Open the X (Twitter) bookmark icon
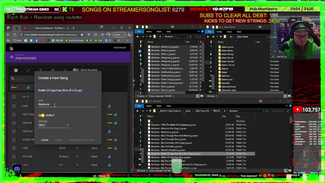 47,40
